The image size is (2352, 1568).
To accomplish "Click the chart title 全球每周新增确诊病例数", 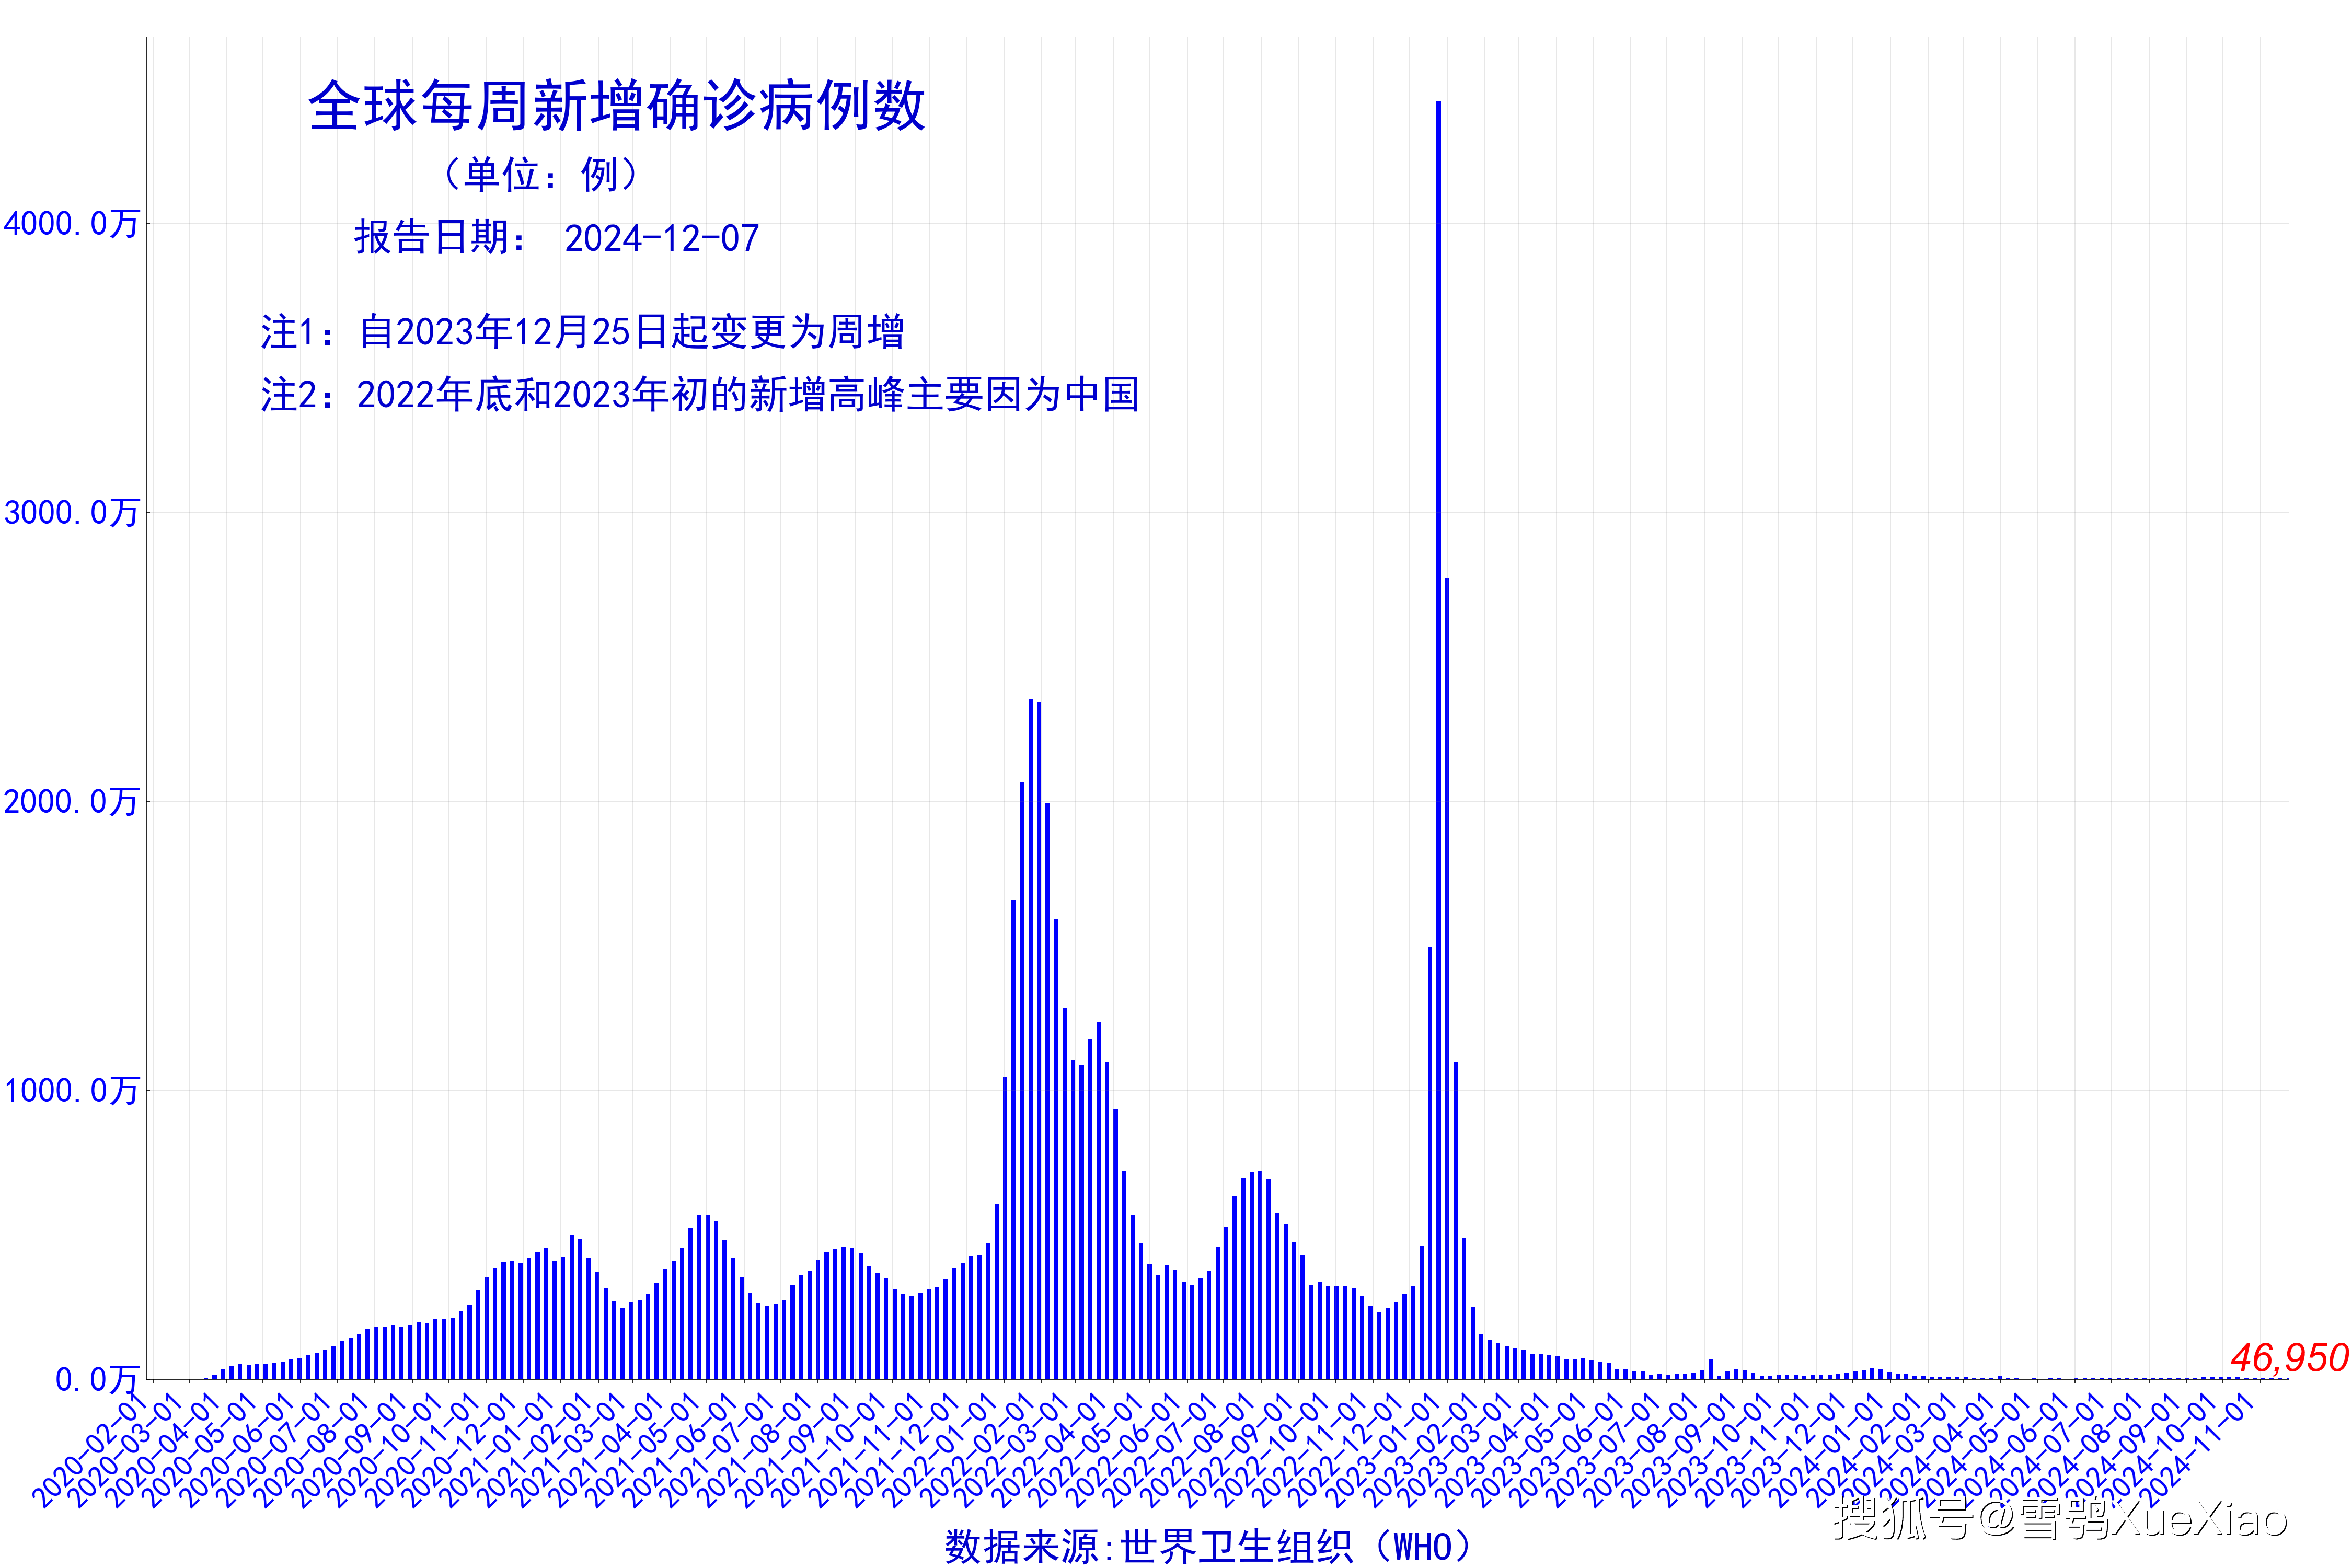I will tap(617, 106).
